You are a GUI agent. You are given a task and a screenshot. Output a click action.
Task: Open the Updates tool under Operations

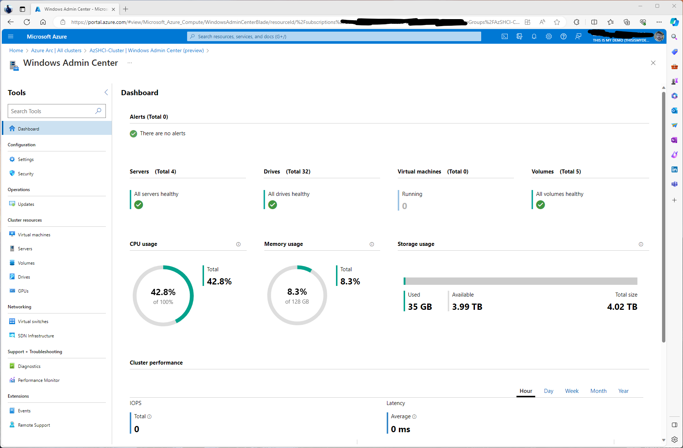(x=26, y=204)
